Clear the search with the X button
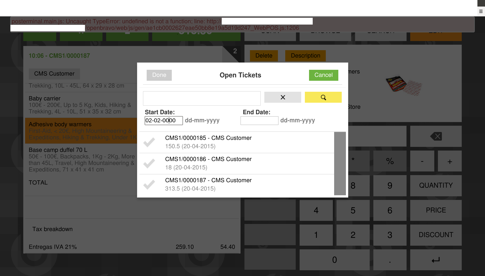Viewport: 485px width, 276px height. click(x=282, y=97)
